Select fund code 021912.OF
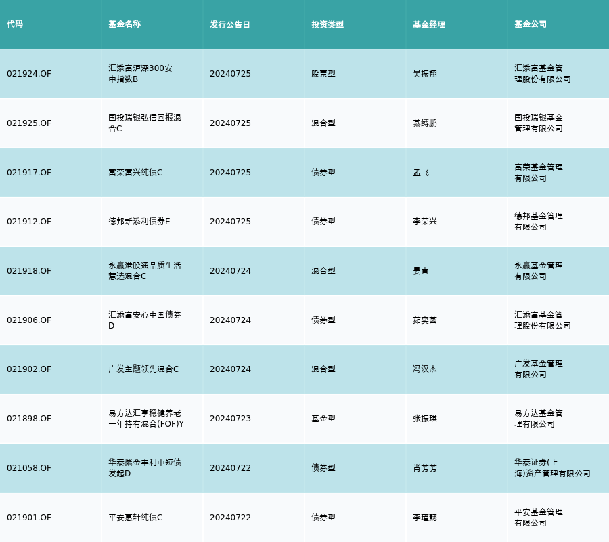 tap(28, 222)
